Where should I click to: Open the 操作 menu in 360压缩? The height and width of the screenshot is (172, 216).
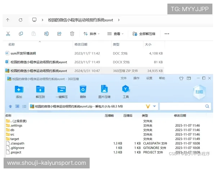pos(136,78)
